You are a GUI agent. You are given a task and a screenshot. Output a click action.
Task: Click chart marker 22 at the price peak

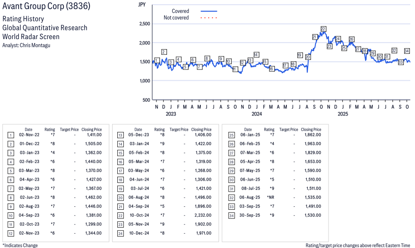click(323, 29)
